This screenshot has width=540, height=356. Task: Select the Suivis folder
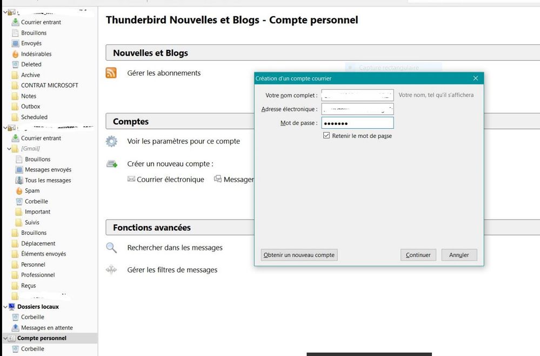pyautogui.click(x=32, y=222)
